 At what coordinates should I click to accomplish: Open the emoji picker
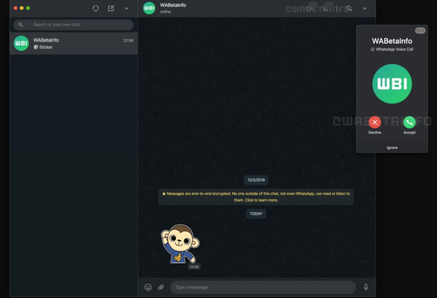[148, 287]
